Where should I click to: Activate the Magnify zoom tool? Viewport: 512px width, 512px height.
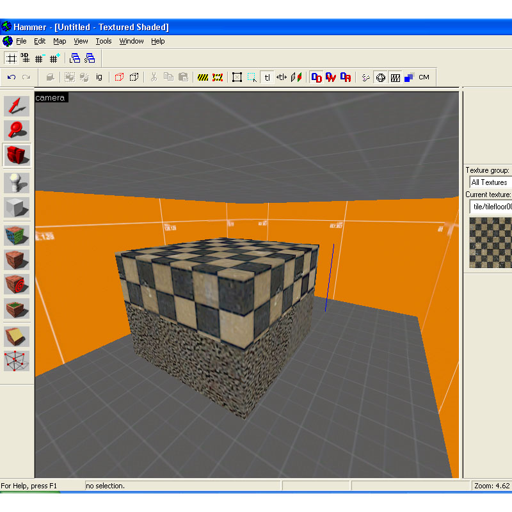click(17, 131)
